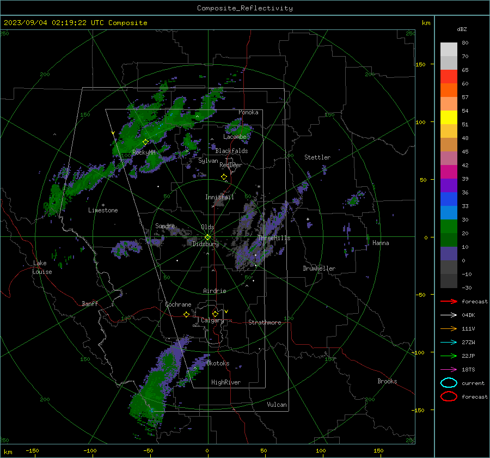Click the green 22JP arrow icon

click(449, 356)
